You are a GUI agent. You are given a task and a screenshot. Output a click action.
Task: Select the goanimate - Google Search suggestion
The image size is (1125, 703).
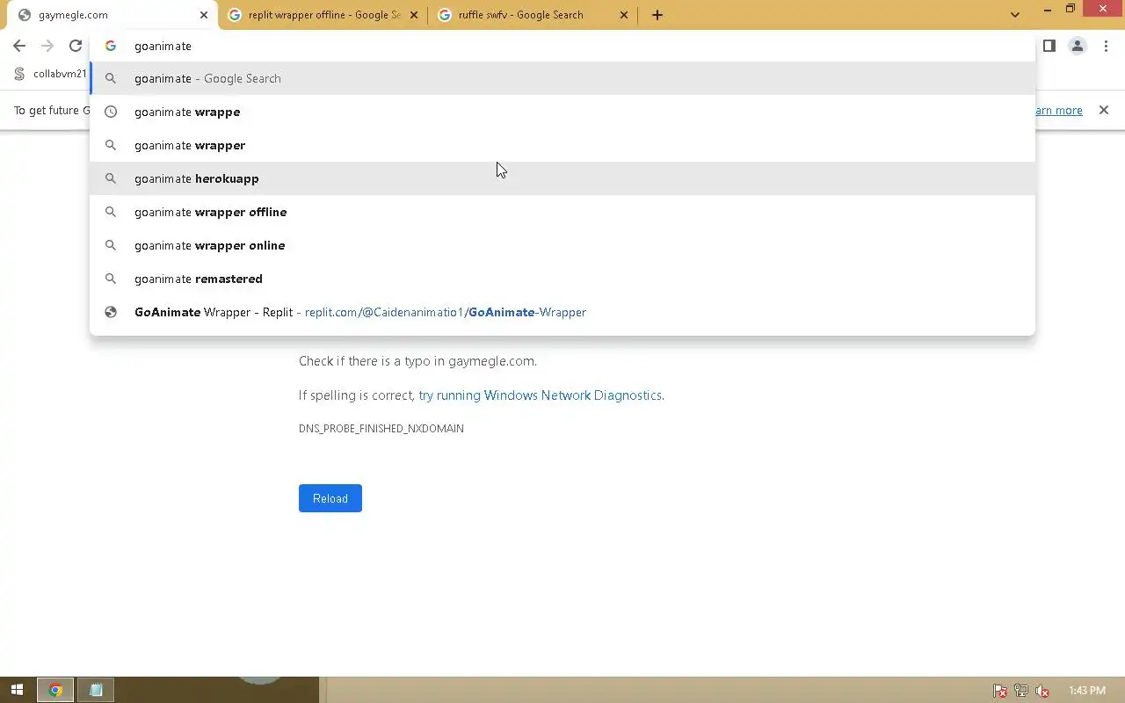point(562,78)
